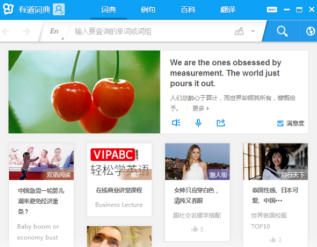Go back with the left arrow
The width and height of the screenshot is (317, 247).
point(5,32)
